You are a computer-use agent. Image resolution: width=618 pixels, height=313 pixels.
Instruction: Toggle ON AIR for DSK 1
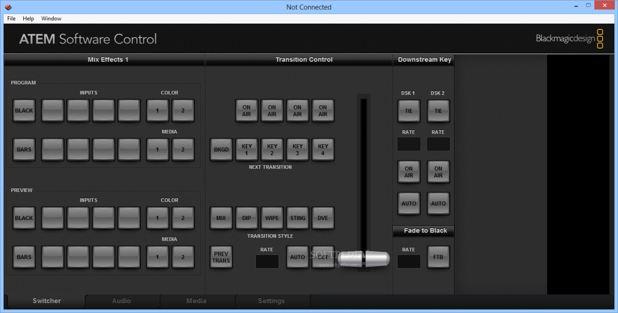click(x=409, y=172)
